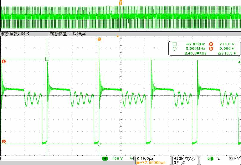This screenshot has width=241, height=165.
Task: Select the orange T marker in main graticule
Action: (x=99, y=39)
